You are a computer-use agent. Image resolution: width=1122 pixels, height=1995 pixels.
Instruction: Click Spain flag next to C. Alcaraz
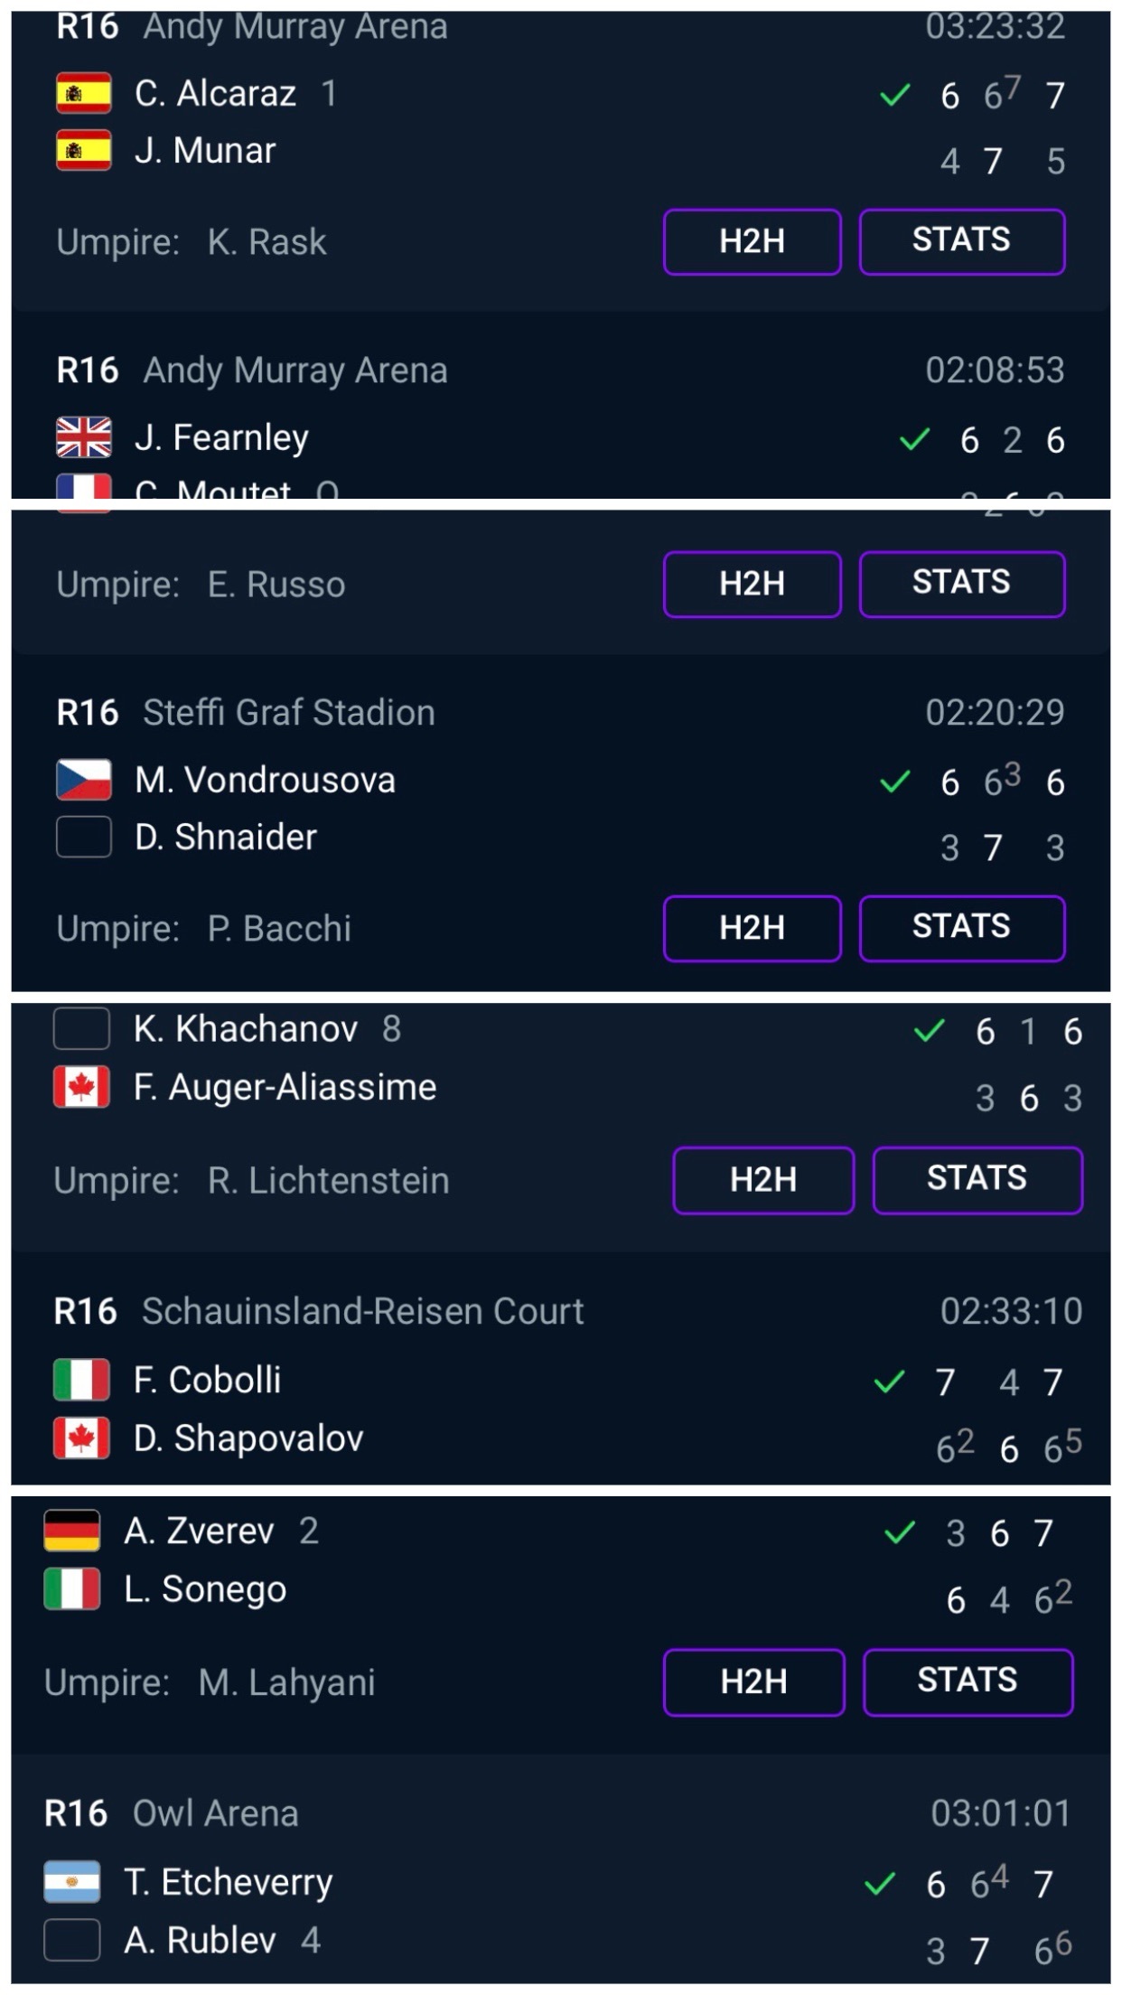coord(84,93)
